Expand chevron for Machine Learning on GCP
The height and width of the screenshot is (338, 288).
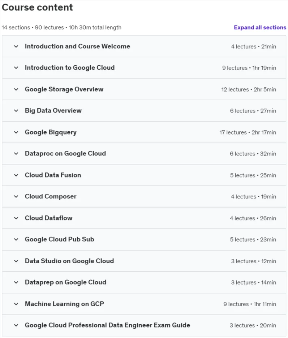click(x=16, y=304)
